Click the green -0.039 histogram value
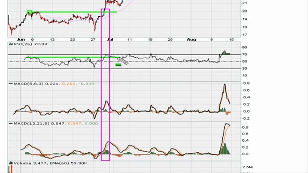The image size is (308, 173). click(x=86, y=84)
